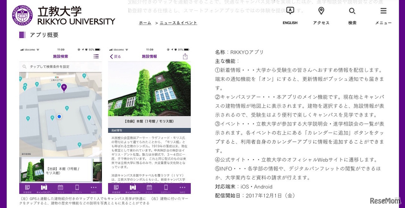Click the 主な機能： label
Image resolution: width=405 pixels, height=208 pixels.
coord(227,61)
